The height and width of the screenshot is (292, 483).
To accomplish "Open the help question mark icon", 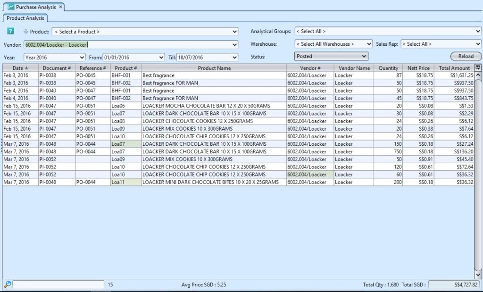I will [x=10, y=31].
